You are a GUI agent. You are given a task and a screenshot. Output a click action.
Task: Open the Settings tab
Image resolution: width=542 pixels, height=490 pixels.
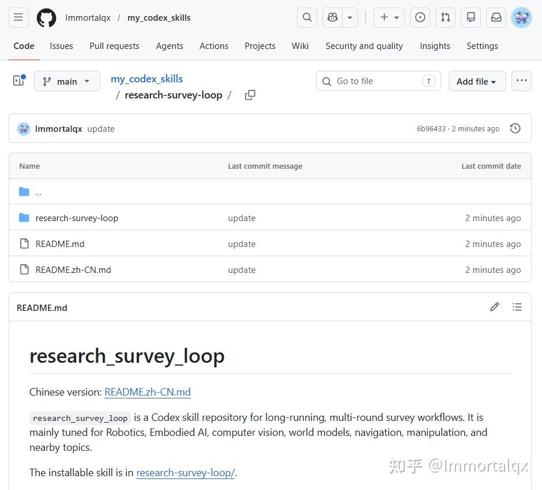482,46
